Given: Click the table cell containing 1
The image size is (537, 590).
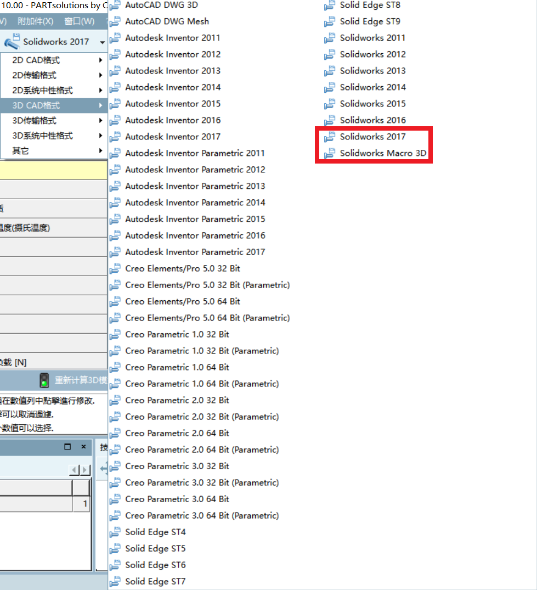Looking at the screenshot, I should click(x=81, y=504).
